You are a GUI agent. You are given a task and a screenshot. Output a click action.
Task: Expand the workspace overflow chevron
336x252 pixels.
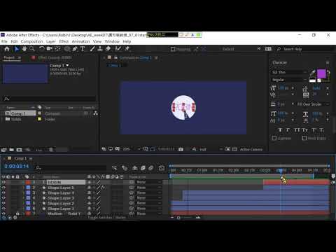click(259, 49)
